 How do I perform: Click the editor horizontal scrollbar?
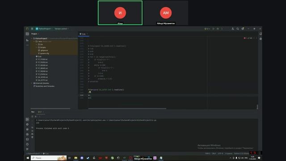coord(127,108)
